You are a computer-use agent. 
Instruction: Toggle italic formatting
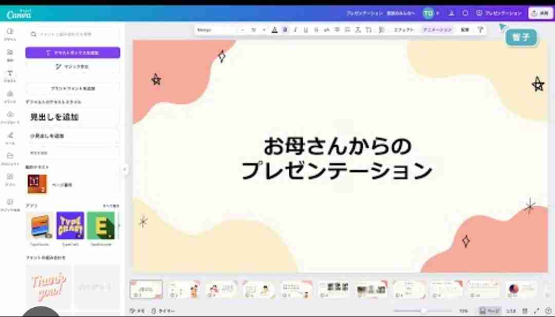pyautogui.click(x=295, y=30)
